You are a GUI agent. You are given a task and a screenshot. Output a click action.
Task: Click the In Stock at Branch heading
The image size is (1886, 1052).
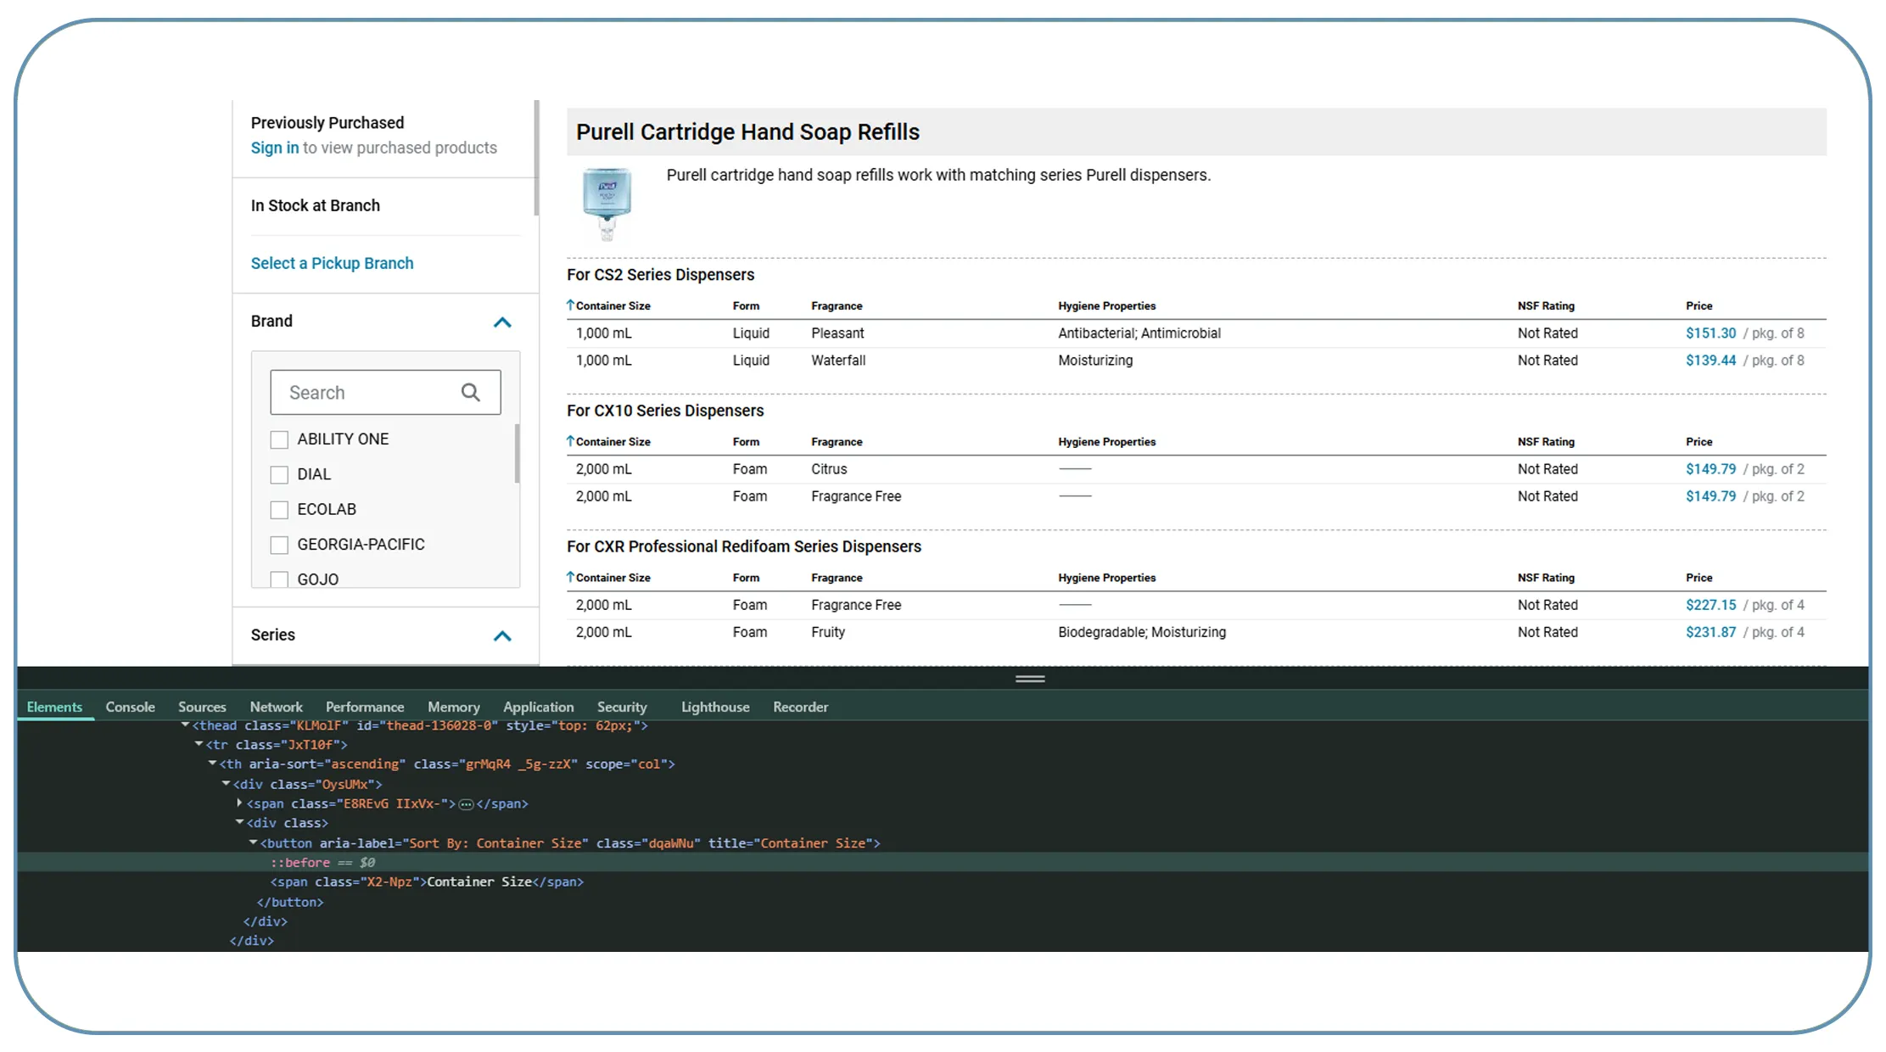315,205
